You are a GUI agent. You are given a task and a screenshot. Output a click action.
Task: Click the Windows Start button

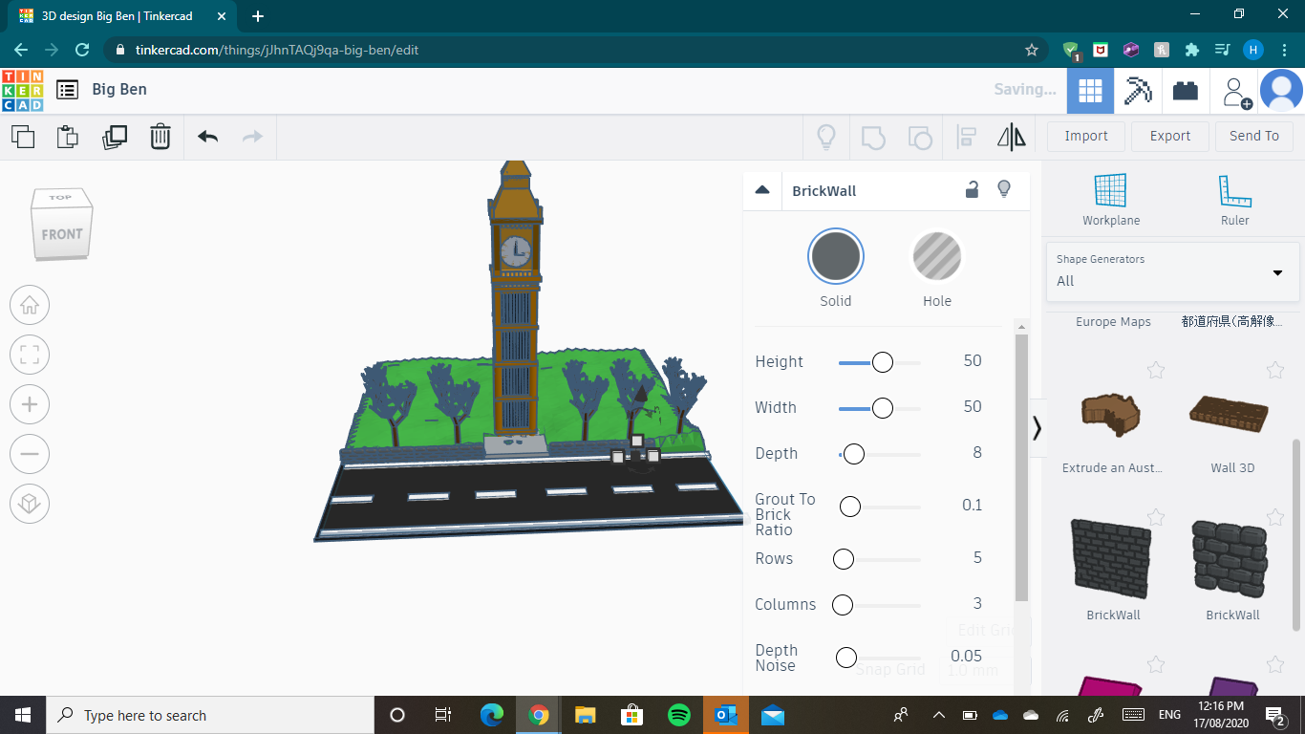tap(23, 715)
